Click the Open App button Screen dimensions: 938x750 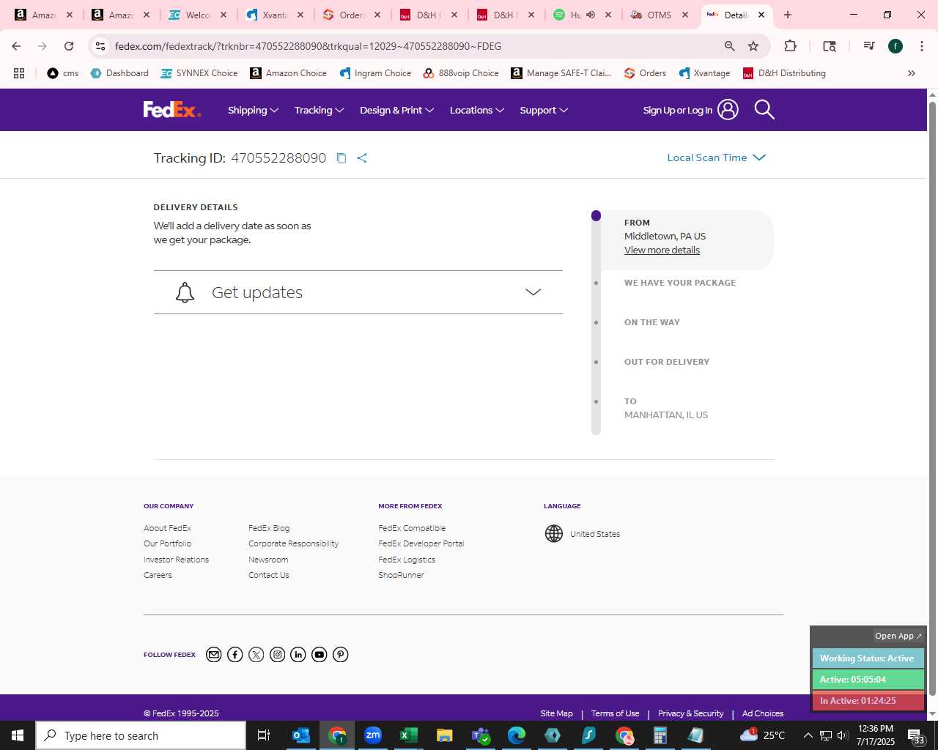coord(898,636)
